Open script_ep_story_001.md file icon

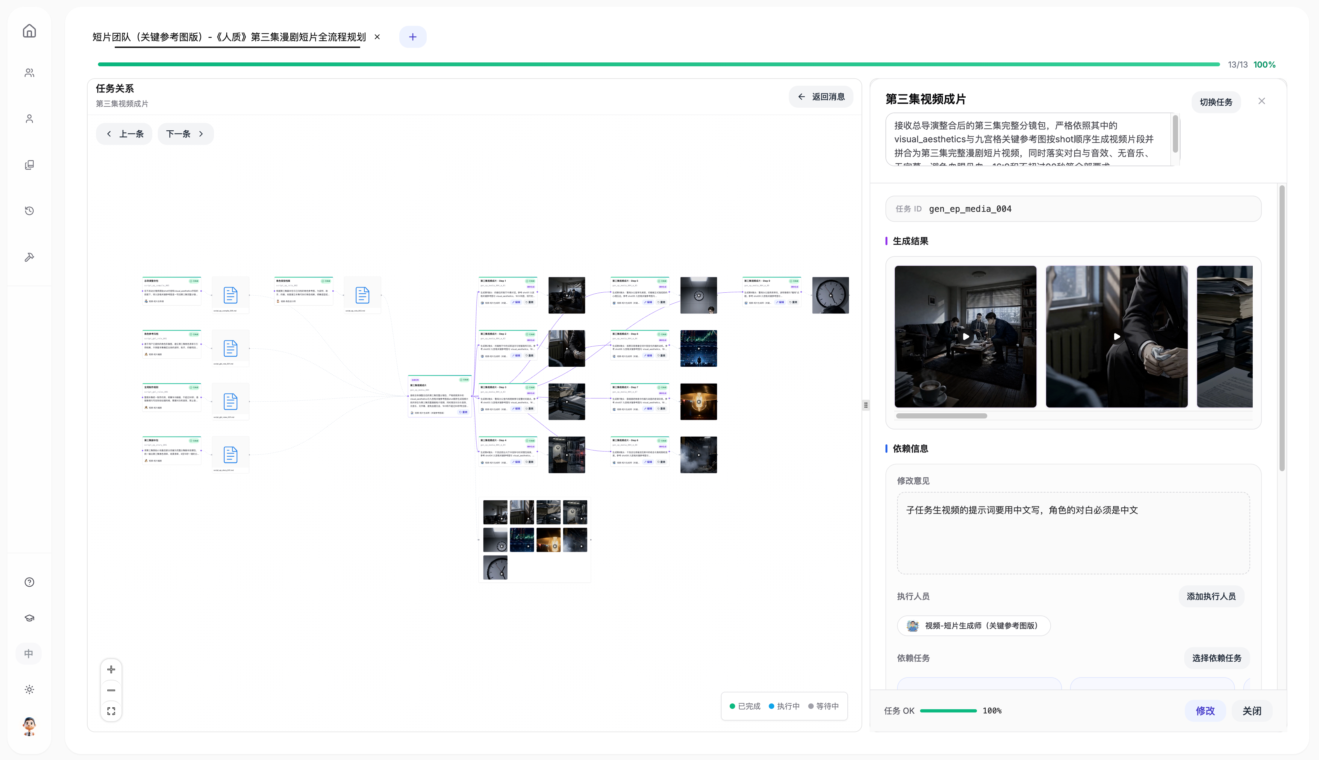point(231,455)
